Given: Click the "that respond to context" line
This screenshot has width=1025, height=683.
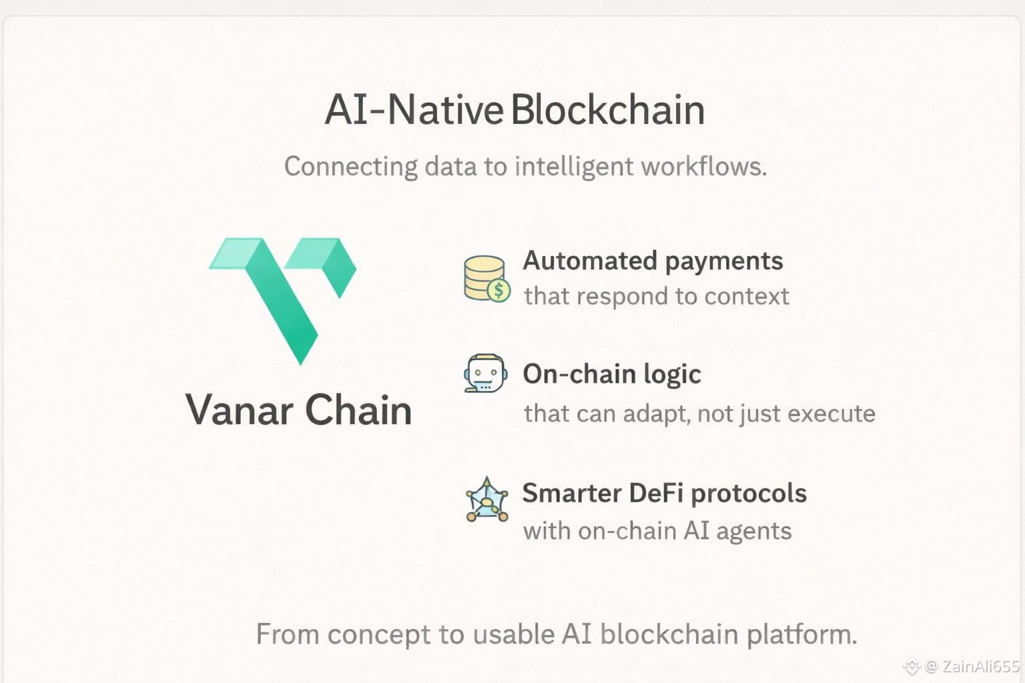Looking at the screenshot, I should (656, 296).
